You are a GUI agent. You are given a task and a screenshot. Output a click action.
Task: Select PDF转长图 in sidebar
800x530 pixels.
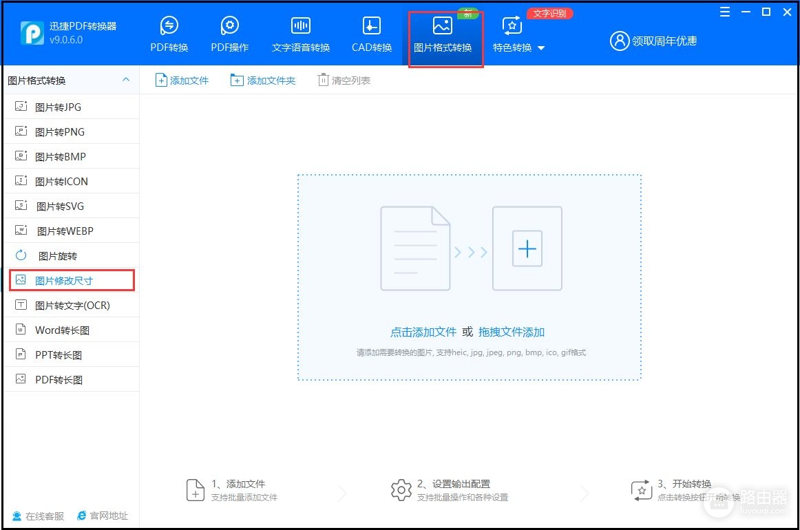pos(72,379)
